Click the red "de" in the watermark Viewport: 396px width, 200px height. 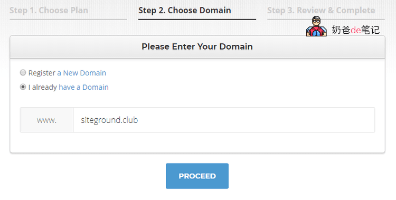355,30
